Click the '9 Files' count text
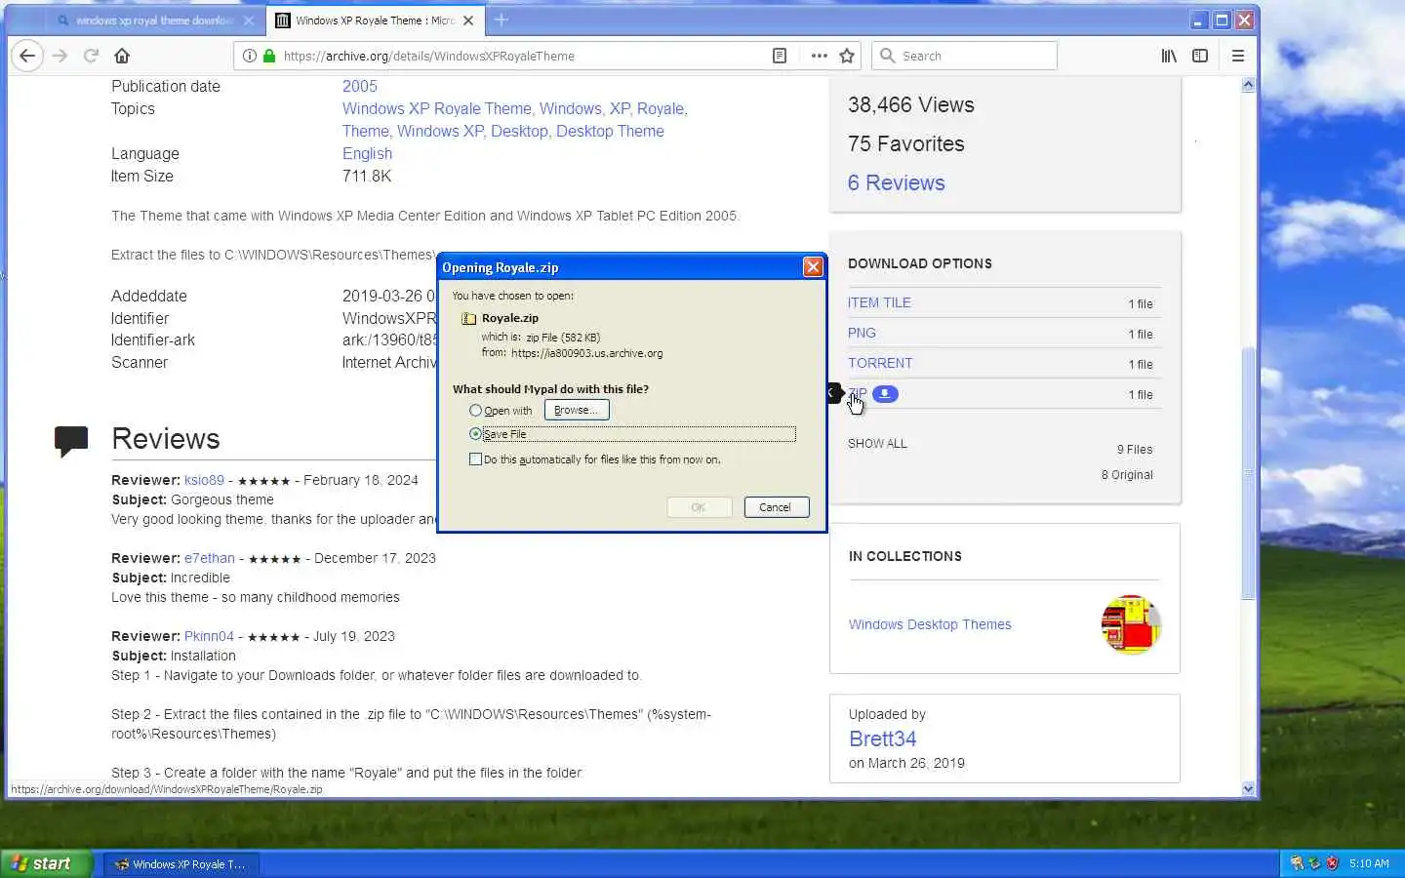This screenshot has height=878, width=1405. click(1135, 450)
